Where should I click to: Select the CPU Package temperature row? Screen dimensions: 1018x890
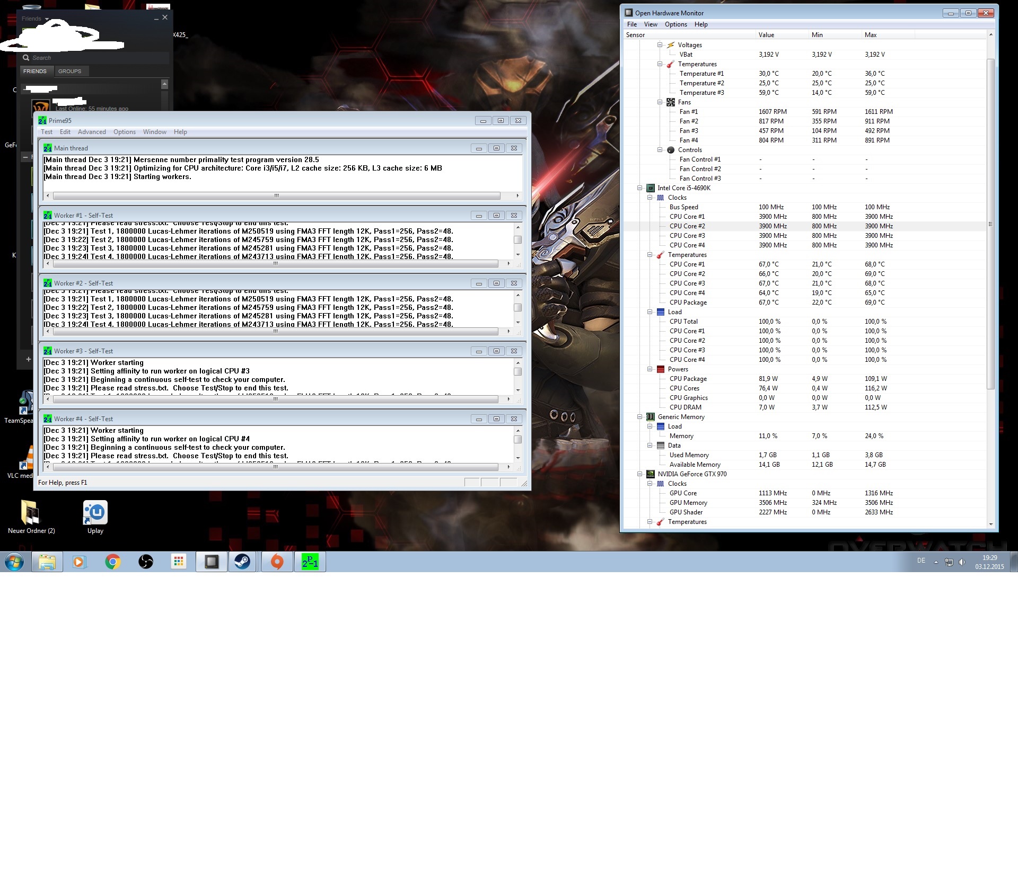point(688,302)
